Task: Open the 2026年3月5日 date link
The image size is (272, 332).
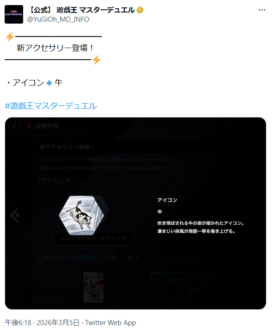Action: pos(58,323)
